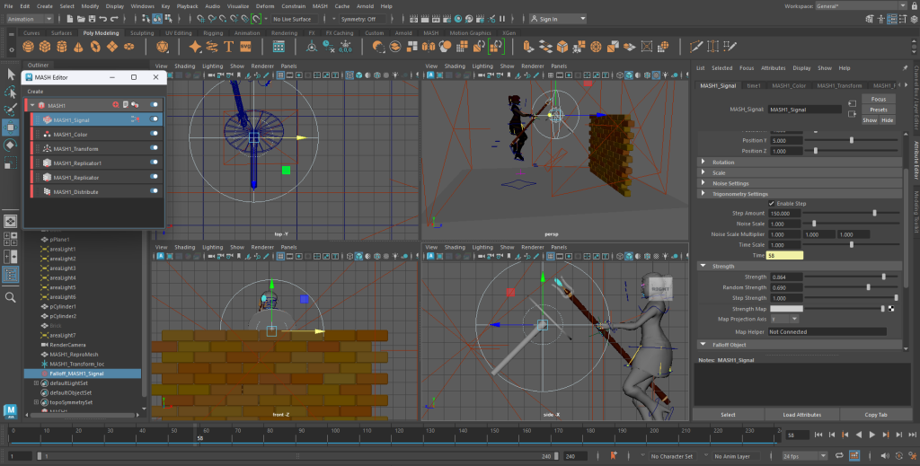
Task: Click the SVG tool shelf icon
Action: pos(245,47)
